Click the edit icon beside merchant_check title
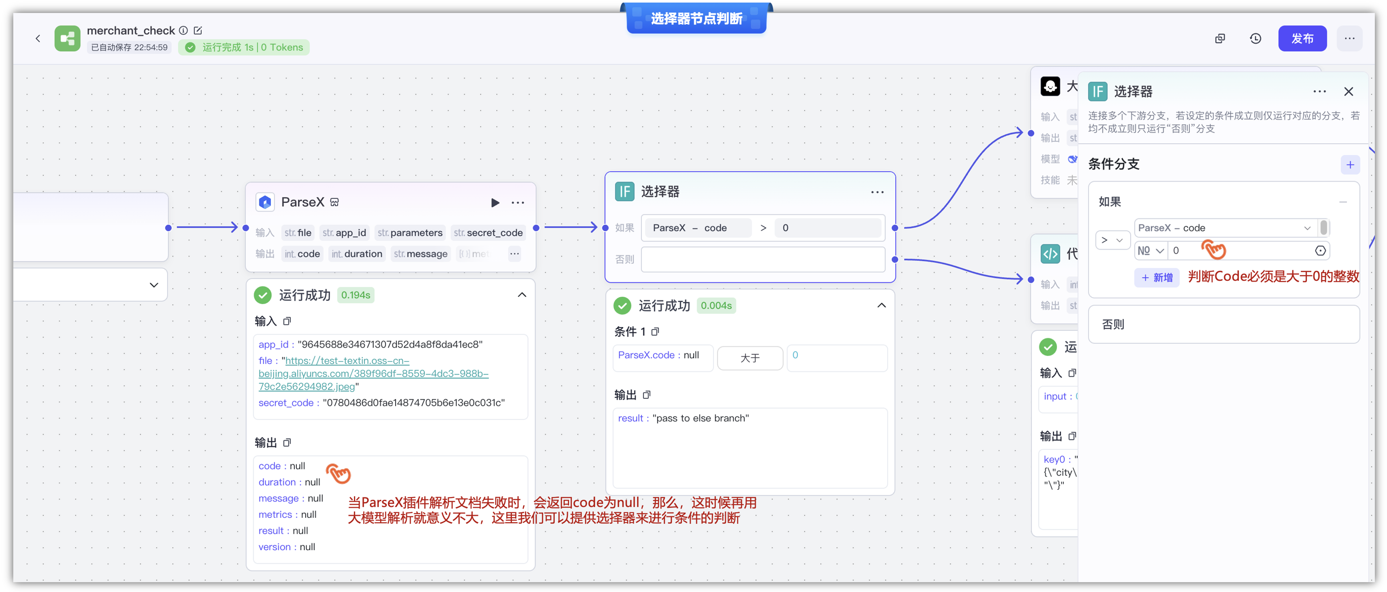This screenshot has width=1387, height=592. 198,30
